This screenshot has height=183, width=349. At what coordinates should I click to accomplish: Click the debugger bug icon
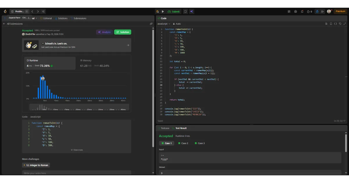(x=157, y=11)
